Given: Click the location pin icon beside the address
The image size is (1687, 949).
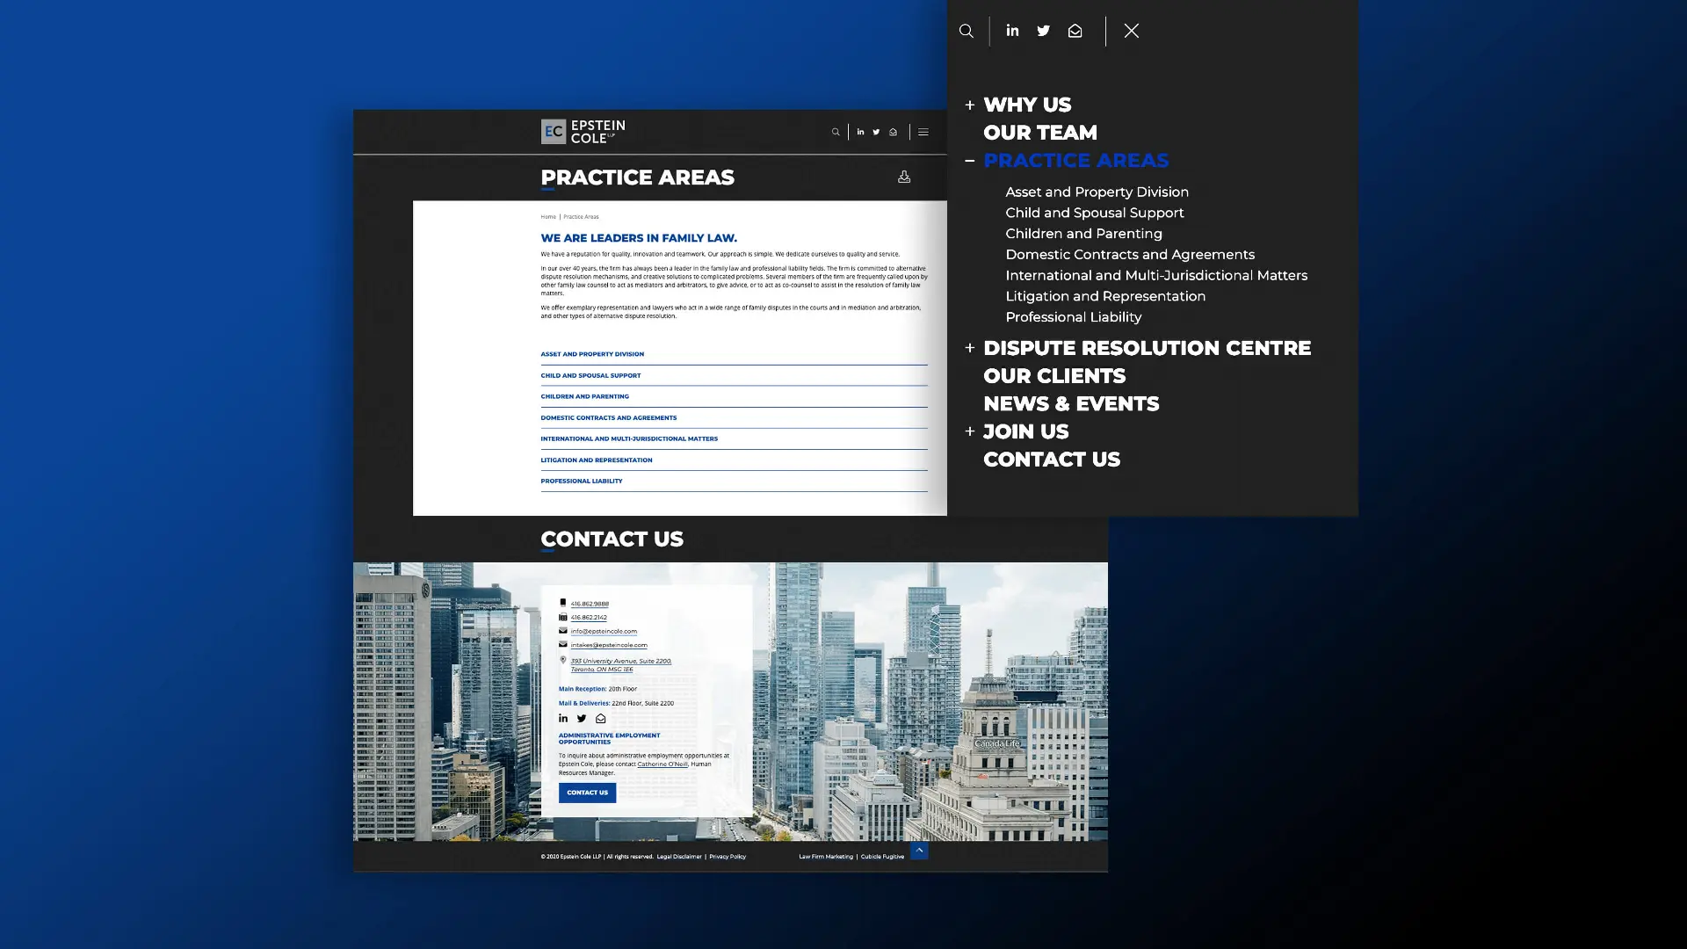Looking at the screenshot, I should pos(563,661).
